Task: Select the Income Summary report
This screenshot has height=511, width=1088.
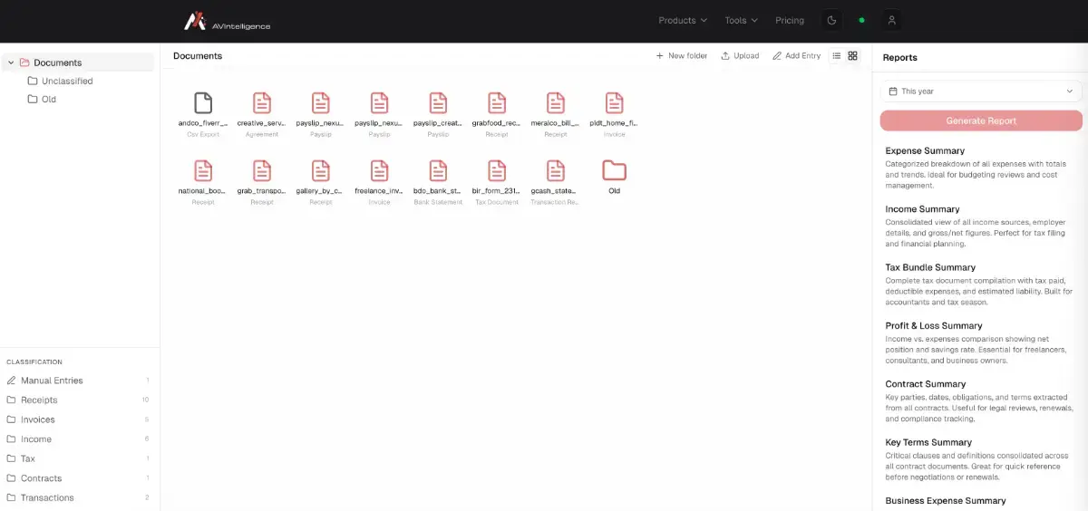Action: tap(981, 227)
